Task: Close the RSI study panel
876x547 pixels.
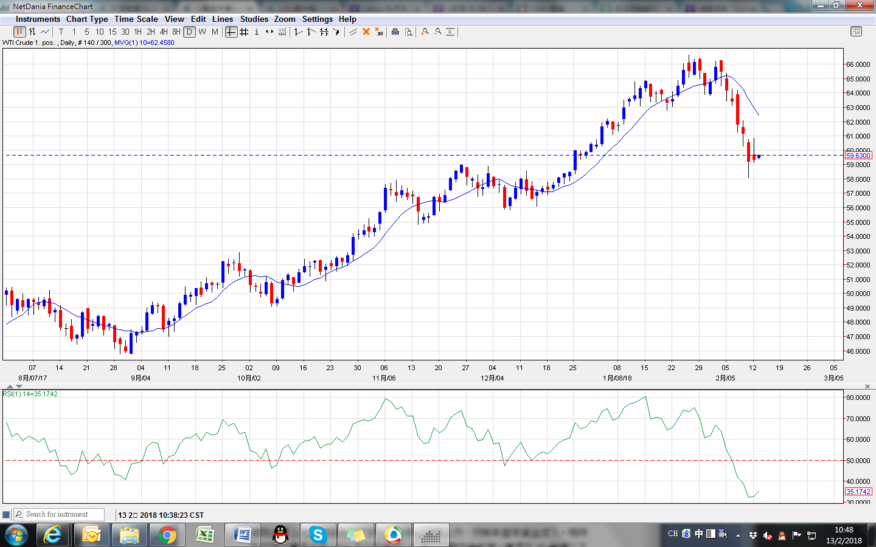Action: click(x=867, y=387)
